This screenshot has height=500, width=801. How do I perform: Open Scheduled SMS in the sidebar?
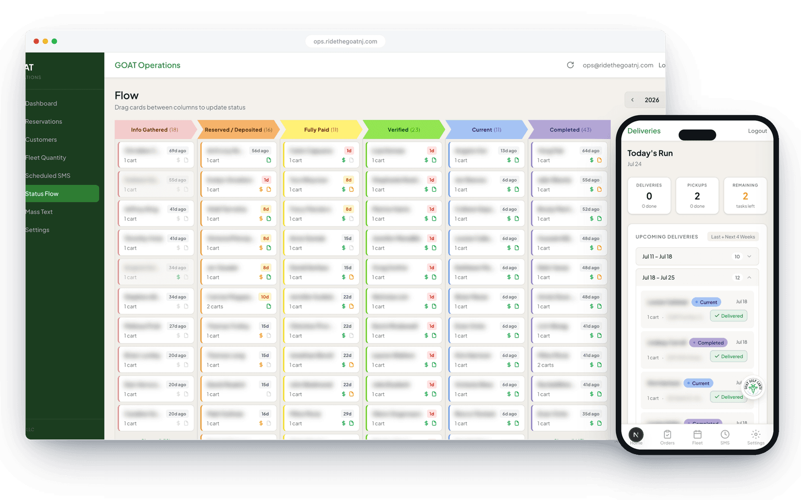[x=48, y=176]
